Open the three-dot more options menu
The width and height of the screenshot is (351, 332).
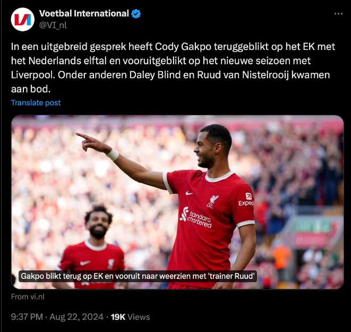[x=338, y=14]
